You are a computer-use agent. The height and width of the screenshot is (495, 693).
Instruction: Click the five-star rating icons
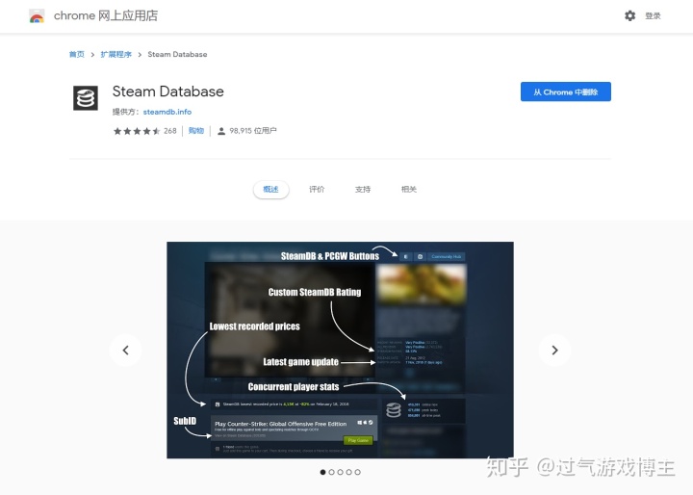137,131
